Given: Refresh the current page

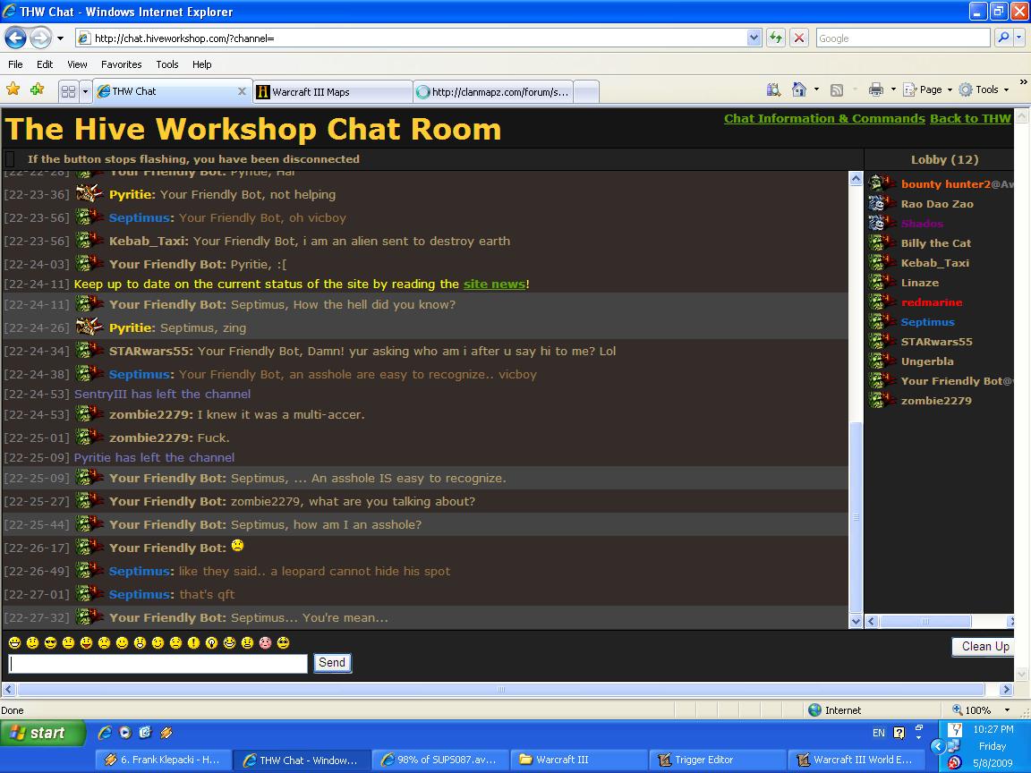Looking at the screenshot, I should coord(776,38).
